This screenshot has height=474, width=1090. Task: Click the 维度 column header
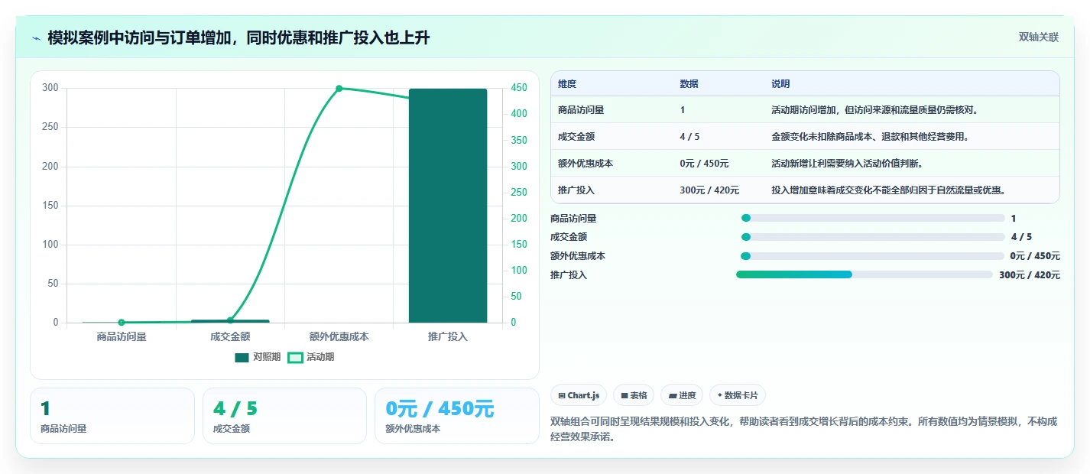pos(567,84)
